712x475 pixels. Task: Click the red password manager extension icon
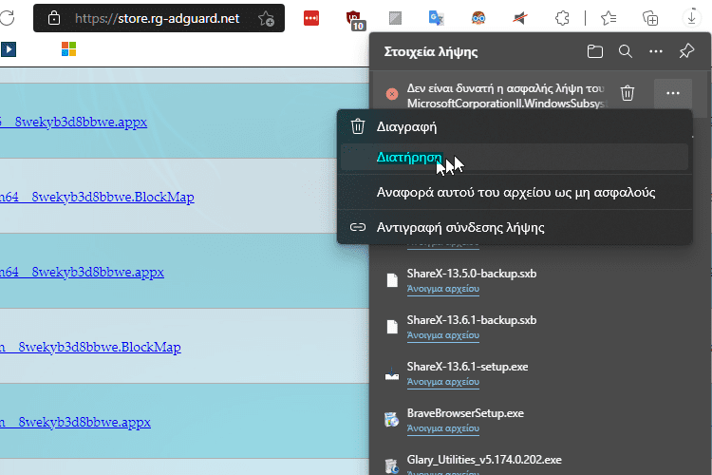coord(311,18)
